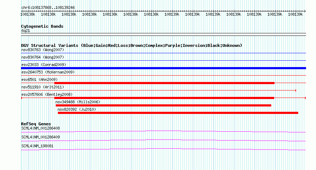
Task: Click the thin blue nsv830764 gain line
Action: click(x=163, y=61)
